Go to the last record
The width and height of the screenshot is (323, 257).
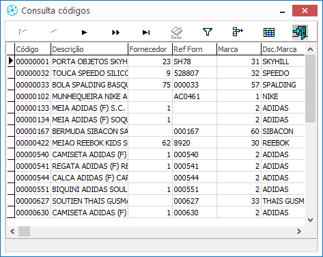tap(146, 33)
